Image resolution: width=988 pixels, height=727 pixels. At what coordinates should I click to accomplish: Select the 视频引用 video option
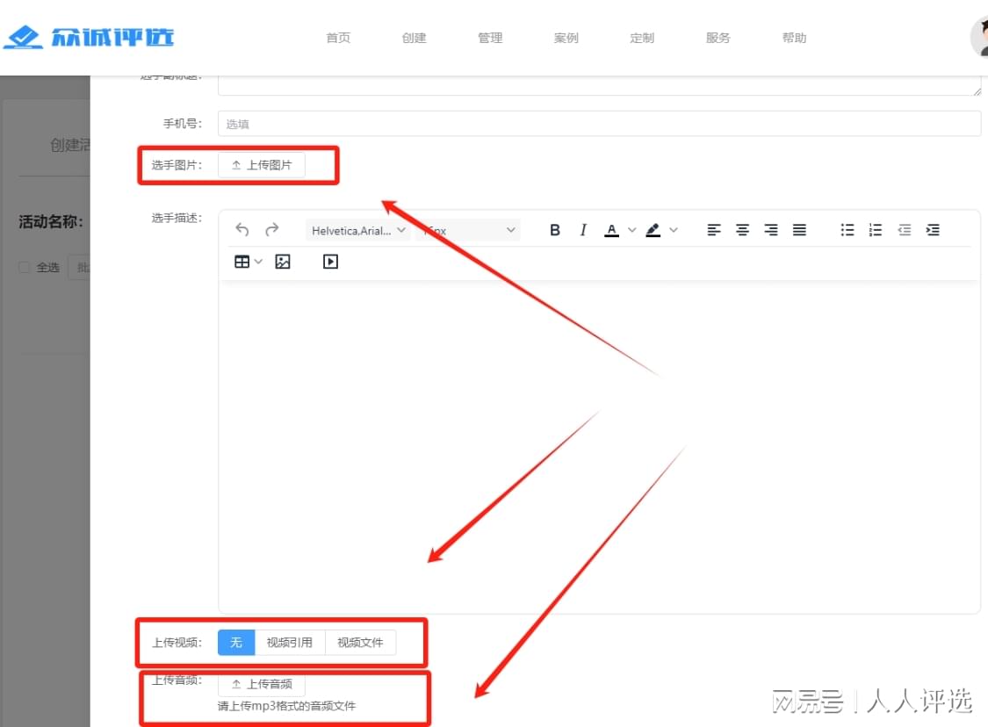point(290,643)
